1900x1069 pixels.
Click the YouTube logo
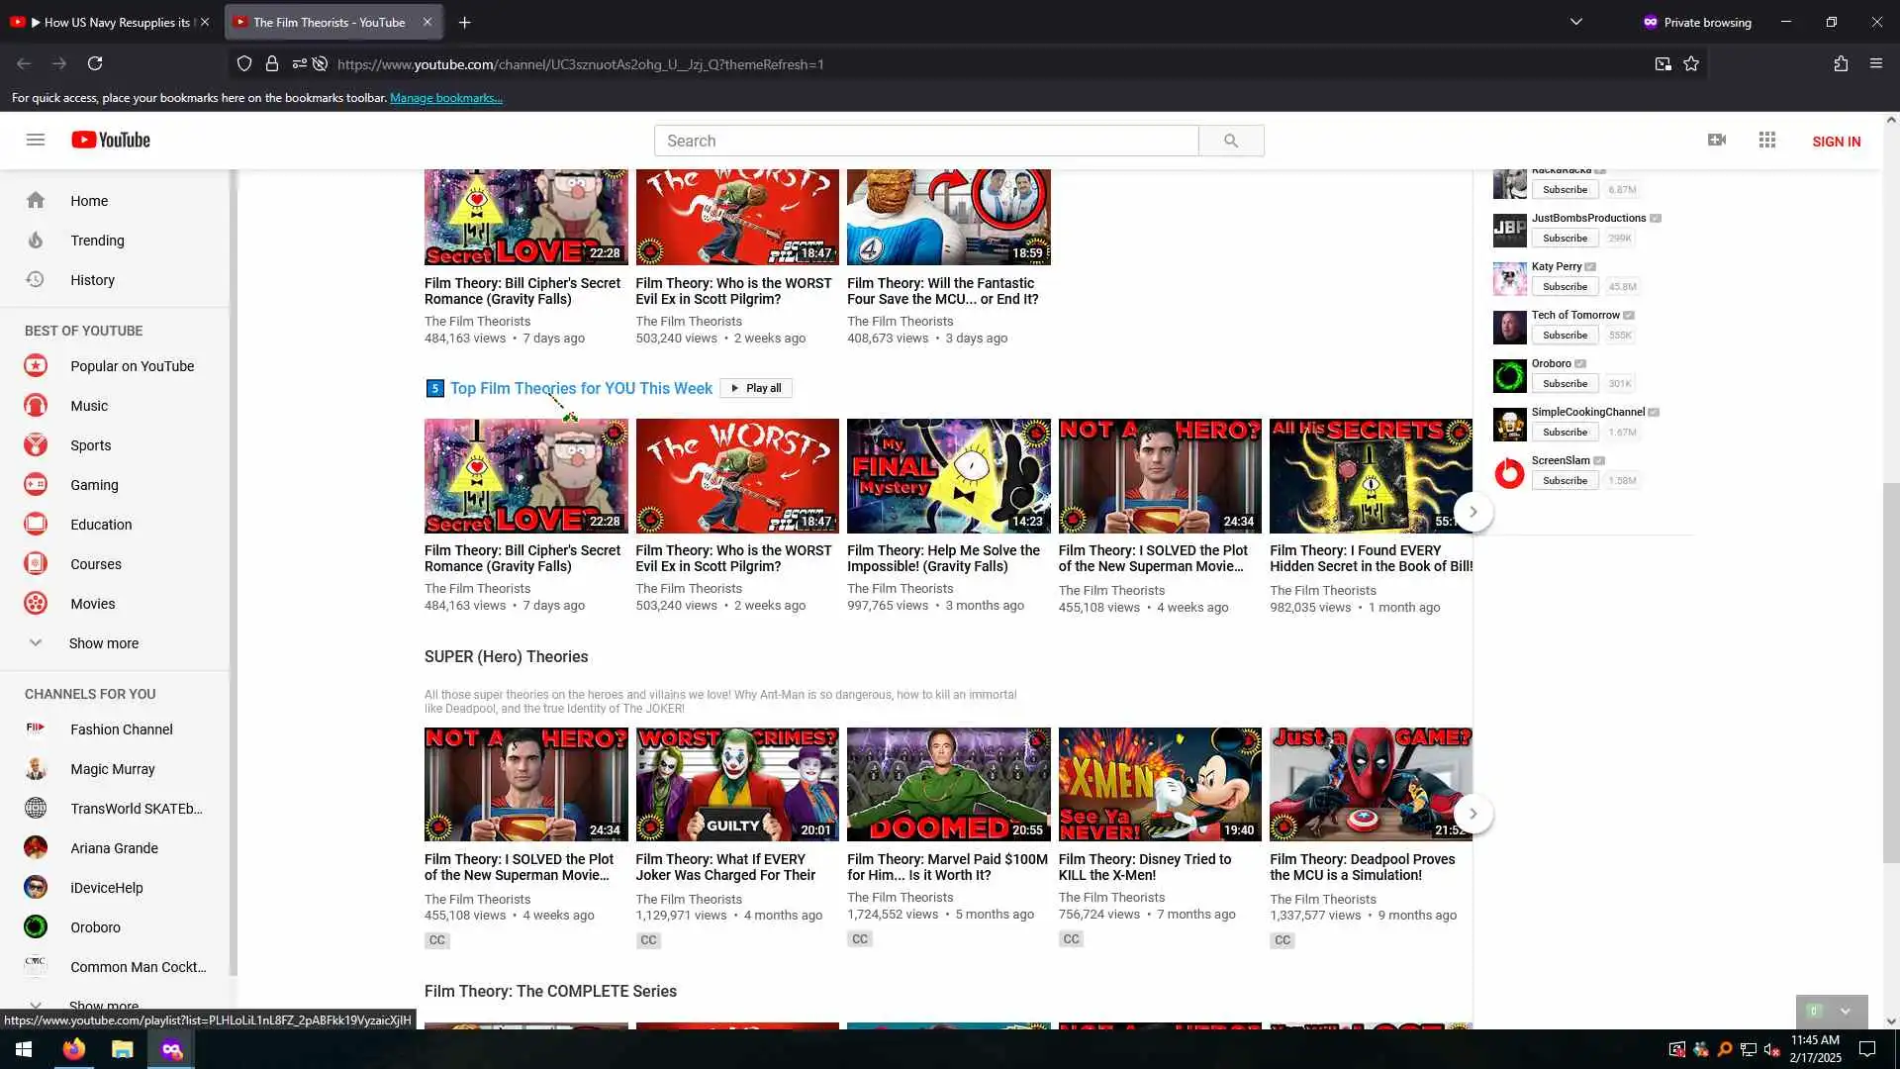pyautogui.click(x=111, y=140)
